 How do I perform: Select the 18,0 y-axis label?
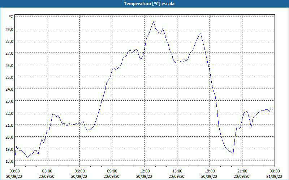tap(10, 161)
